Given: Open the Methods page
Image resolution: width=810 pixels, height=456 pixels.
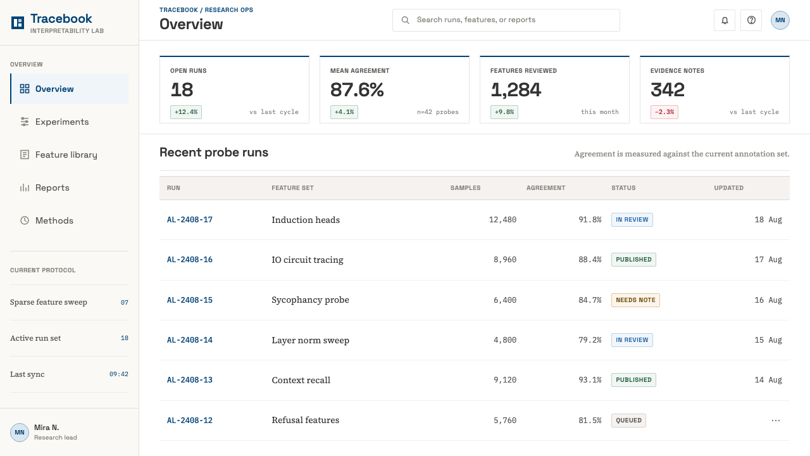Looking at the screenshot, I should pos(70,220).
